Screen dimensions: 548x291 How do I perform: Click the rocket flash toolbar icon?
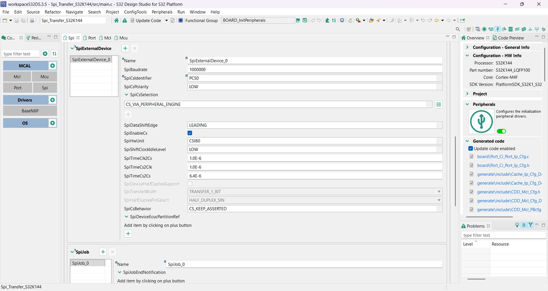pos(378,20)
